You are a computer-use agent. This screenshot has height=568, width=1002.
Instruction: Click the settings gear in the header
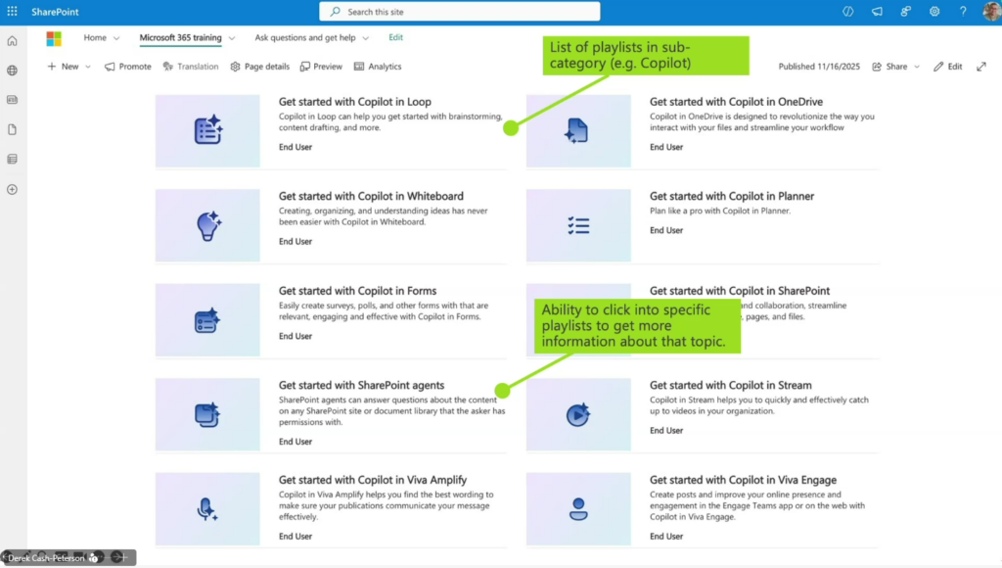tap(934, 12)
